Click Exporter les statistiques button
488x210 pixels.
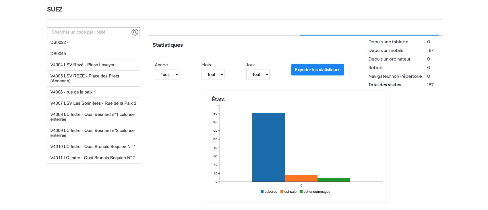click(317, 70)
